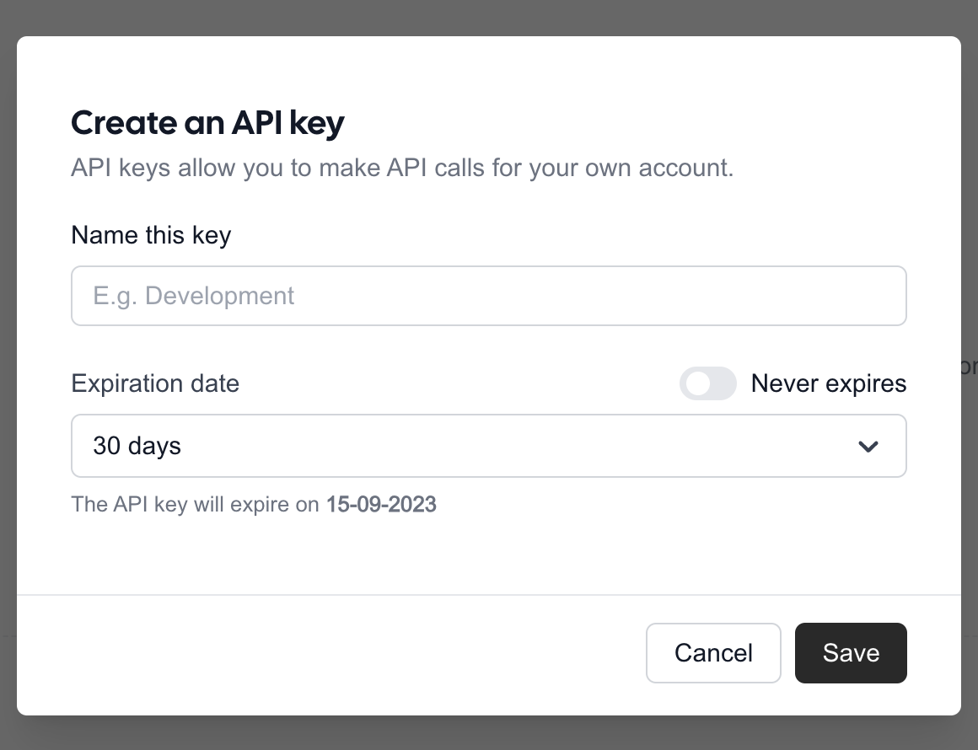978x750 pixels.
Task: Click the "E.g. Development" placeholder text
Action: 194,296
